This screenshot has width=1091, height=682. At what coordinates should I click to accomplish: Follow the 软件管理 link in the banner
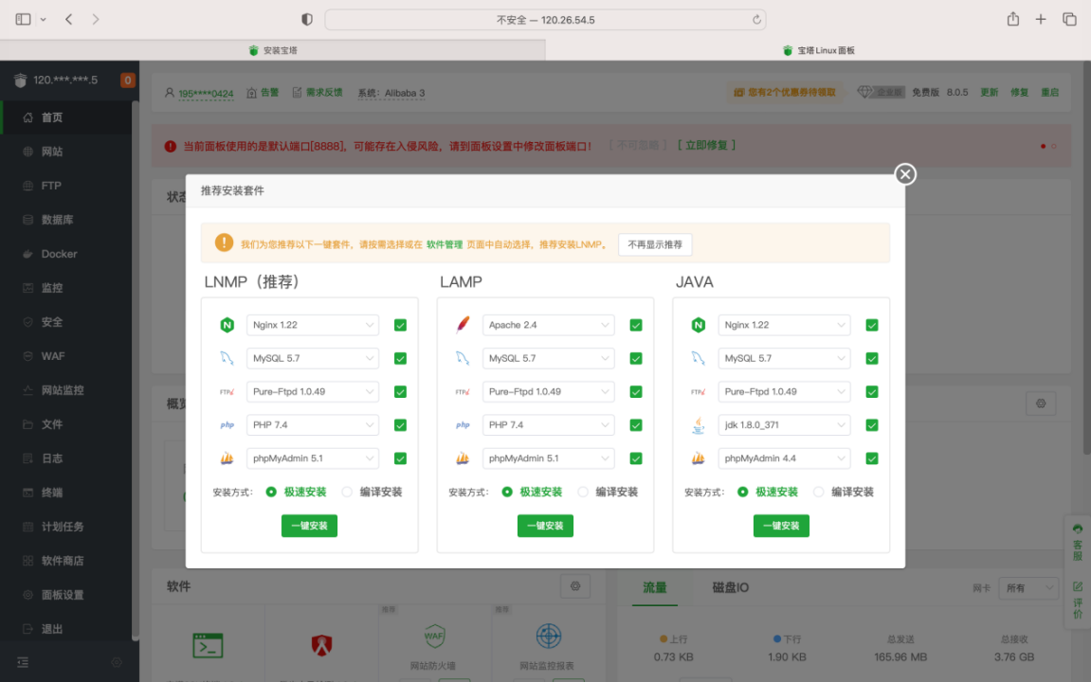(444, 244)
